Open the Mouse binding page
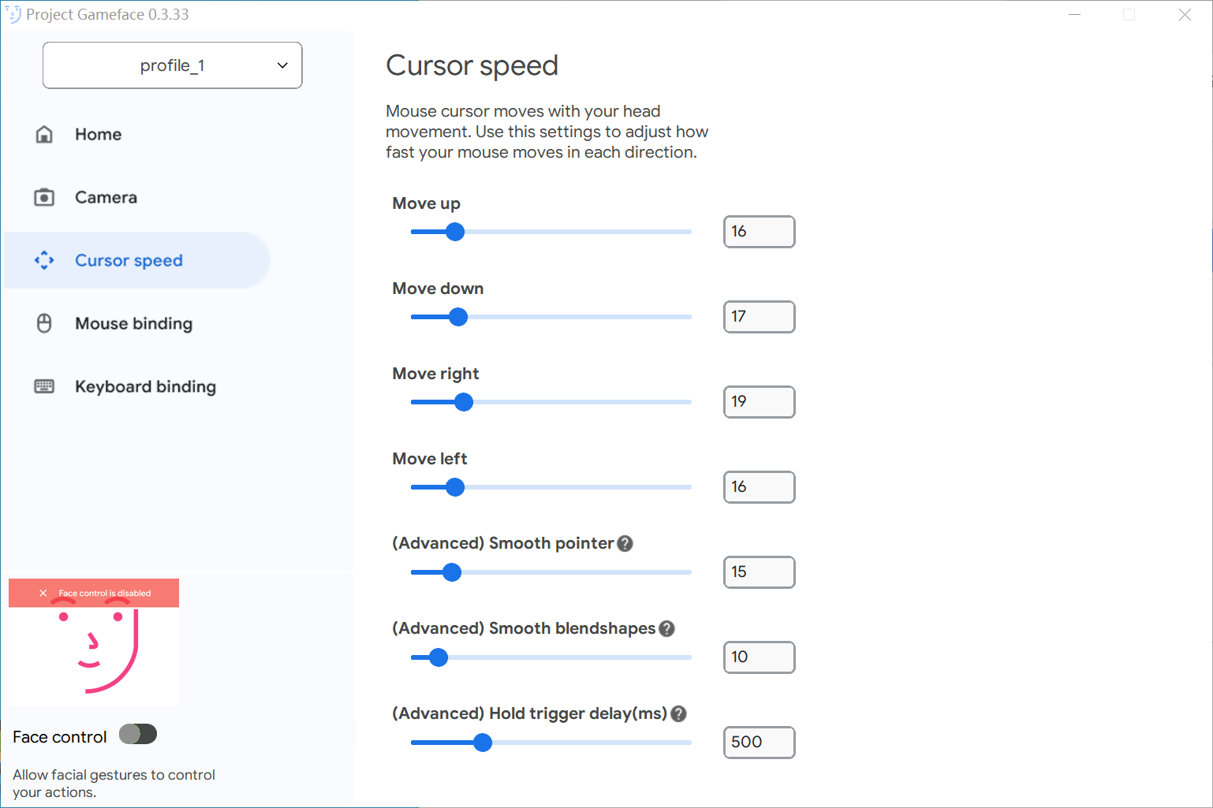This screenshot has height=808, width=1213. click(133, 323)
